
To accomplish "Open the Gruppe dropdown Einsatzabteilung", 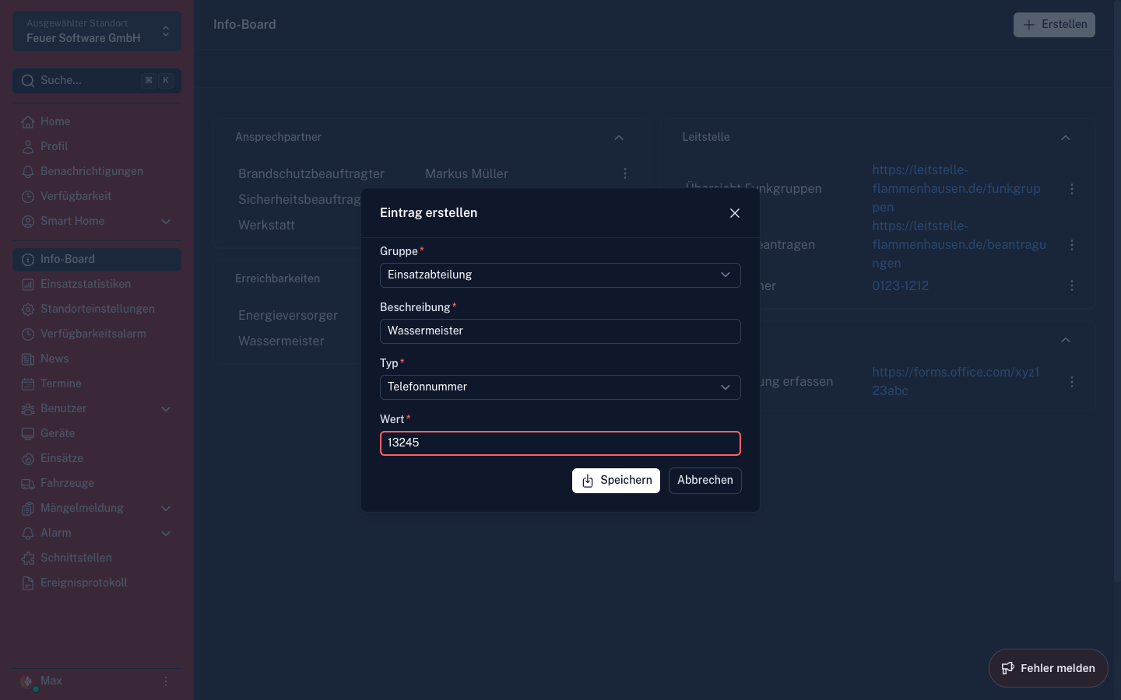I will [x=560, y=275].
